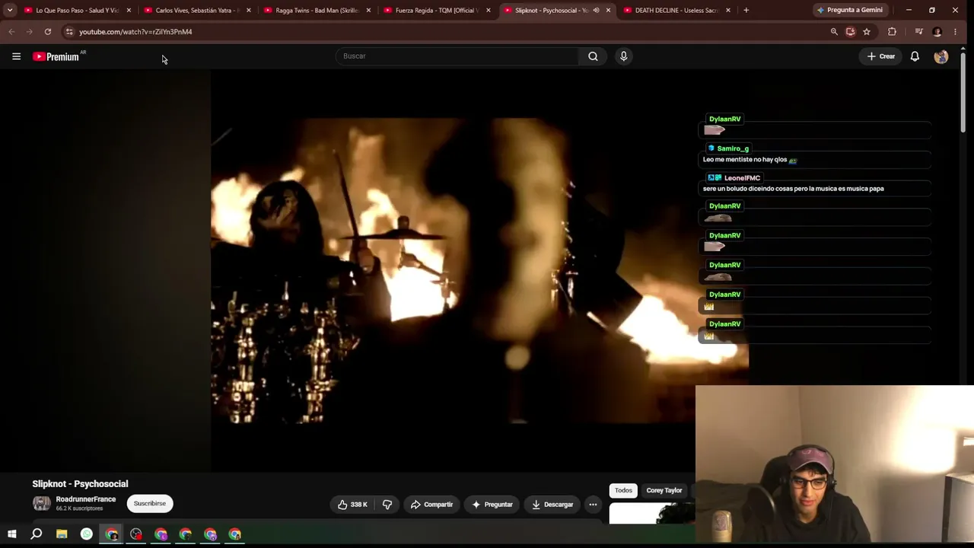Open WhatsApp from the taskbar

pos(86,534)
